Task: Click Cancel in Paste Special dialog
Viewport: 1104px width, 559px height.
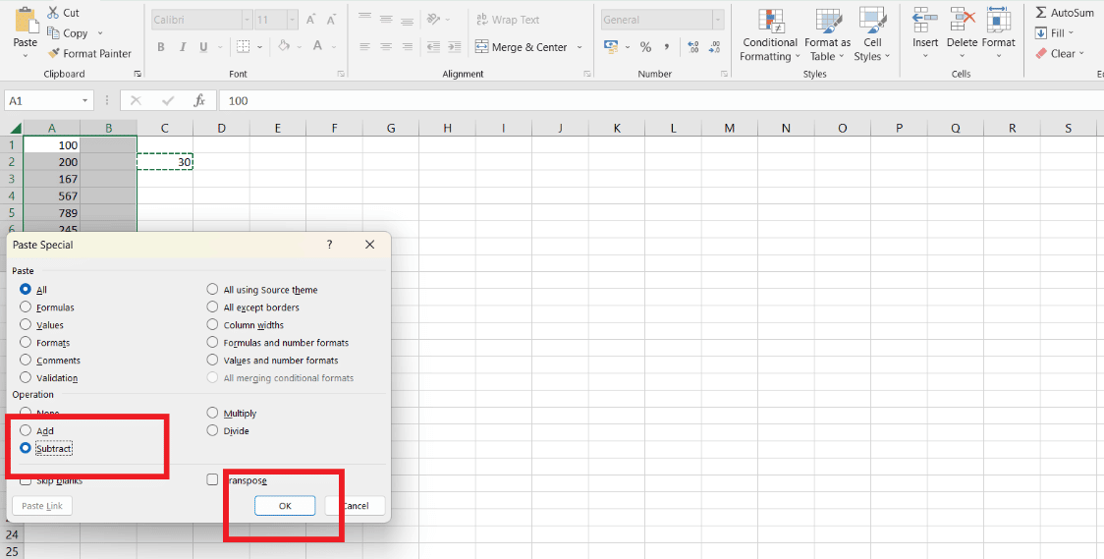Action: click(x=355, y=506)
